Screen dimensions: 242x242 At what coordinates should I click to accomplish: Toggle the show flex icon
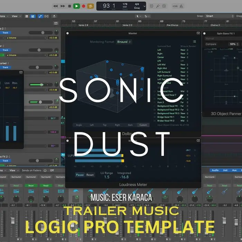[46, 16]
